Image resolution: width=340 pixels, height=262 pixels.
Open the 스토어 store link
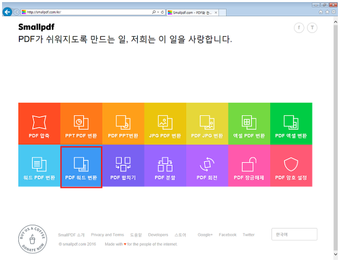tap(180, 235)
